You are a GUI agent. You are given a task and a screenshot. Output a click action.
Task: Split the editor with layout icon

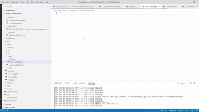coord(197,6)
